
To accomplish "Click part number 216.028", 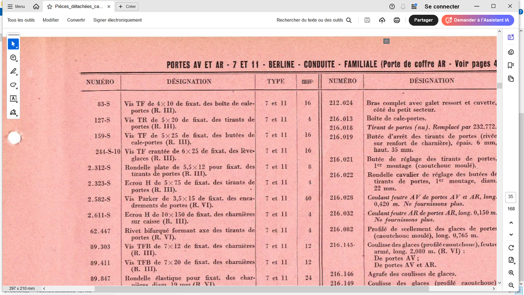I will [341, 197].
